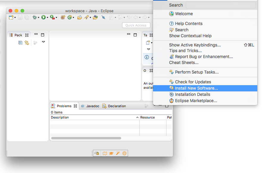Click Collapse All in Package Explorer
This screenshot has width=268, height=173.
(20, 43)
